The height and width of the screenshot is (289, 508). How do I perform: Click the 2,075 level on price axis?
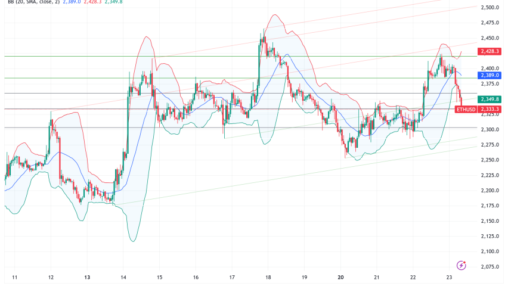490,267
